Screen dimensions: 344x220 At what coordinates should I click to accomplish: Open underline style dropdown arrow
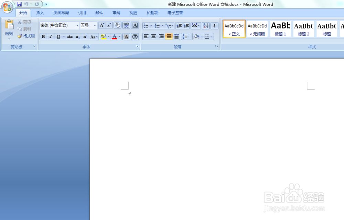click(x=64, y=36)
